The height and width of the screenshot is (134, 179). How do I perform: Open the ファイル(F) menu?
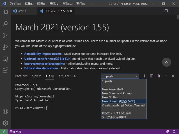click(15, 4)
